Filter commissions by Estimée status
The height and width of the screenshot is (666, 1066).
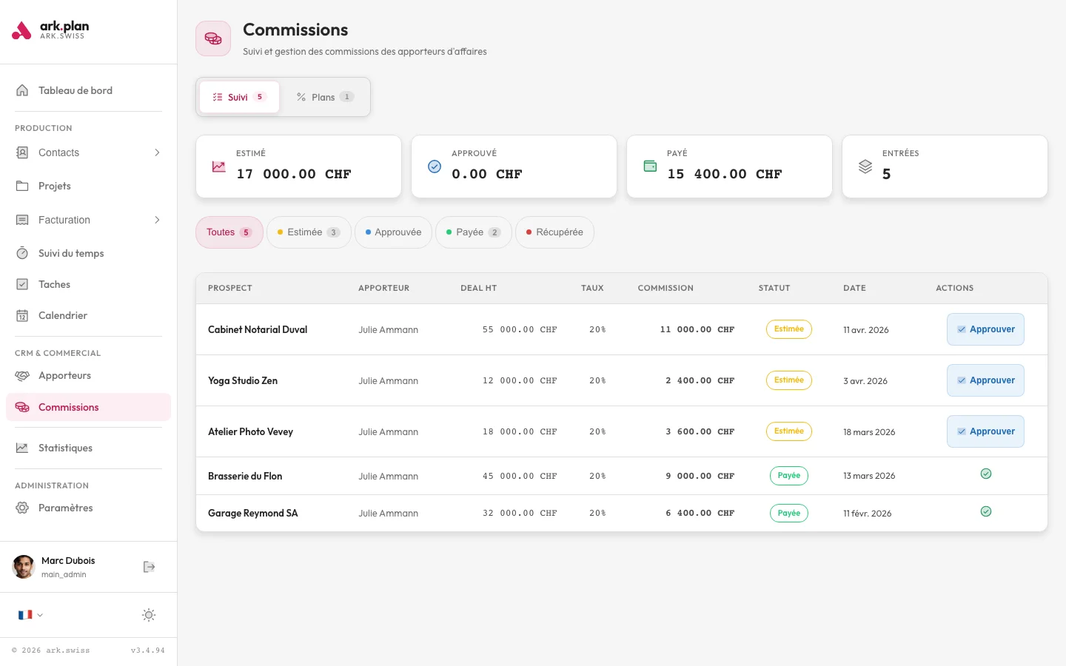click(x=308, y=232)
